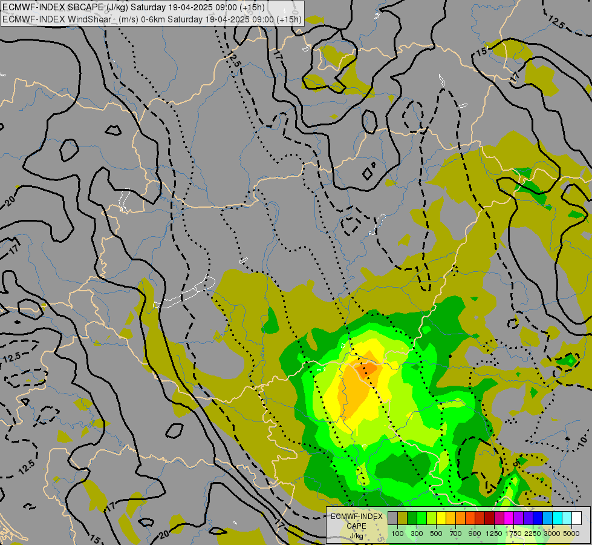Click the gray swatch in the CAPE legend
The width and height of the screenshot is (592, 545).
pyautogui.click(x=393, y=518)
